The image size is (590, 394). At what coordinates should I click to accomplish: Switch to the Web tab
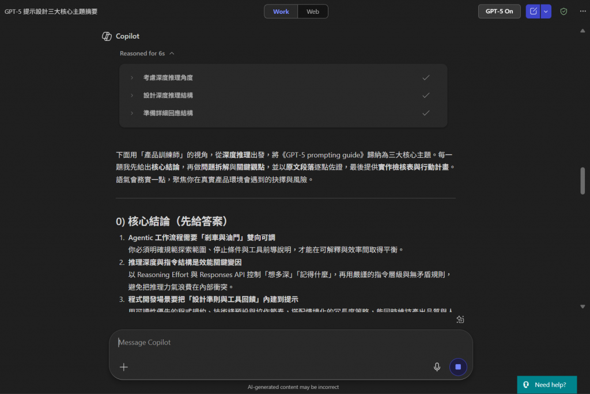pyautogui.click(x=313, y=12)
